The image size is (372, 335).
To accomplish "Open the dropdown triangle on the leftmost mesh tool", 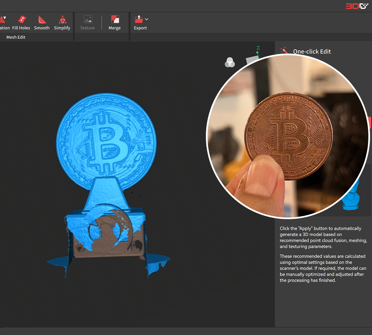I will click(x=5, y=18).
